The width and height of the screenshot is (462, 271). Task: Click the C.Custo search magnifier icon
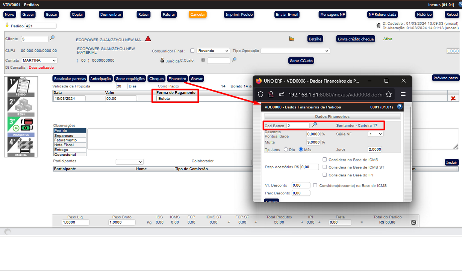click(x=234, y=60)
